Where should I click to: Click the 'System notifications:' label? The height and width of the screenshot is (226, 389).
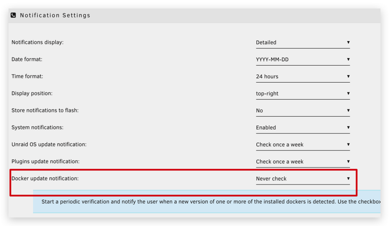pyautogui.click(x=37, y=128)
